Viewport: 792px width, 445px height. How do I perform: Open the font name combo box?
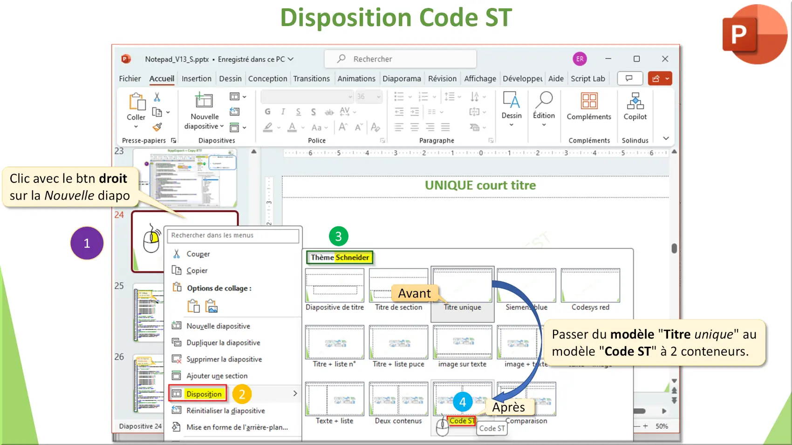click(x=307, y=96)
